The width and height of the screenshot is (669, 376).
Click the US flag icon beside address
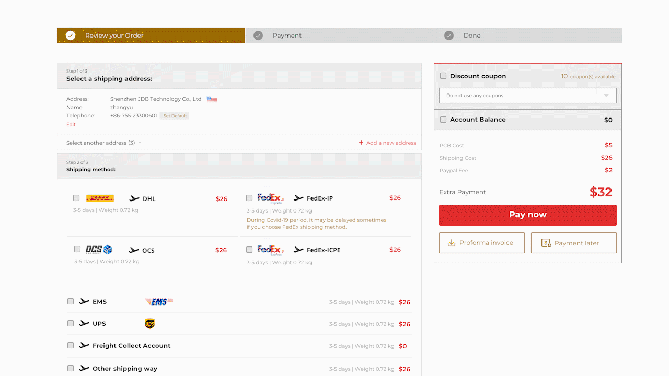coord(212,99)
